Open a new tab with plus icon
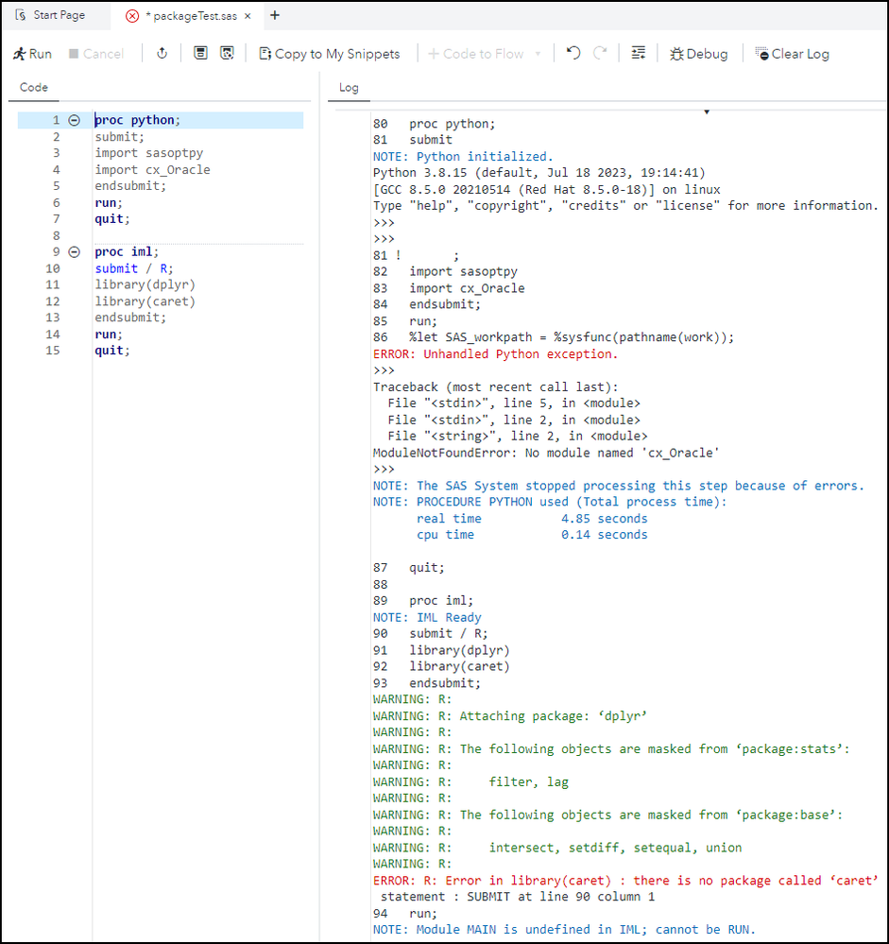The image size is (889, 944). [275, 15]
